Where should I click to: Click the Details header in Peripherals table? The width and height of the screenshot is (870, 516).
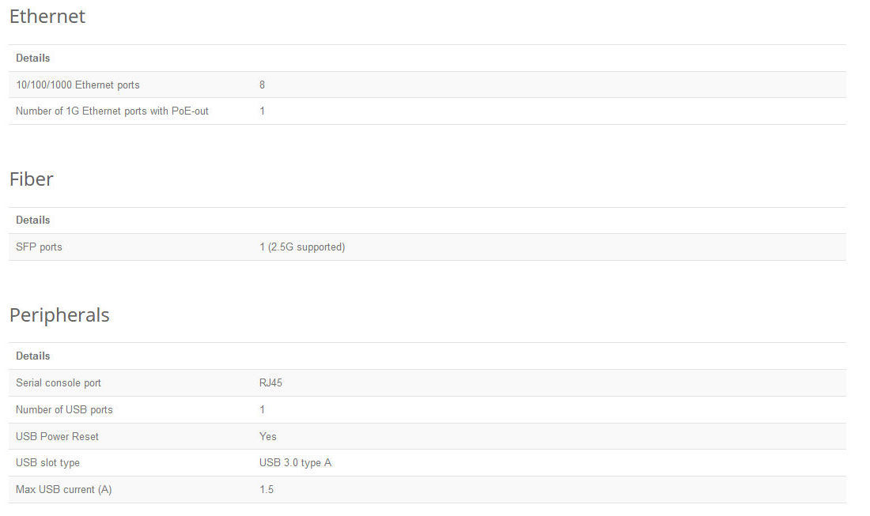click(x=32, y=356)
